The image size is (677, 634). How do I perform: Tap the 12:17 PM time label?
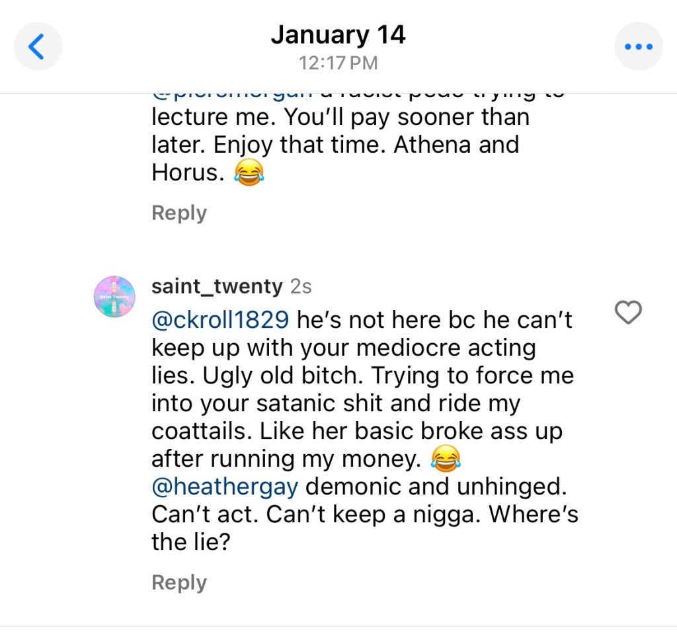(338, 63)
